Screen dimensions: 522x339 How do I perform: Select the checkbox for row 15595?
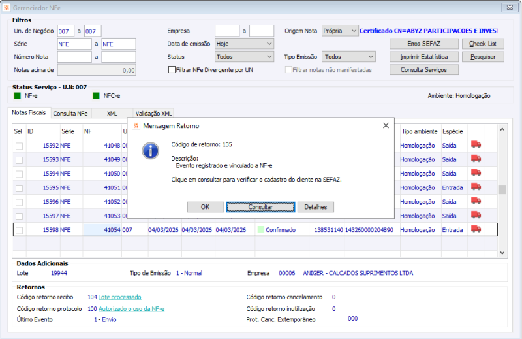tap(20, 188)
